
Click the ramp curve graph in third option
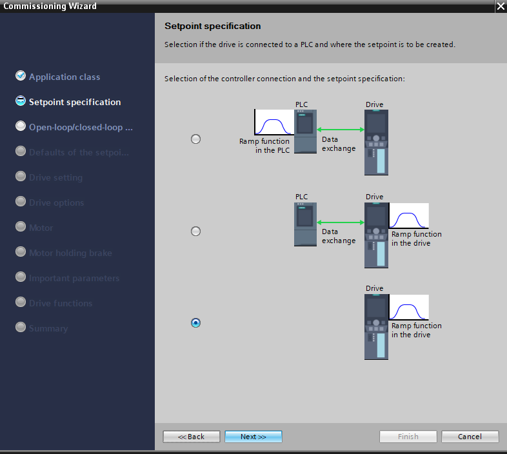(409, 307)
